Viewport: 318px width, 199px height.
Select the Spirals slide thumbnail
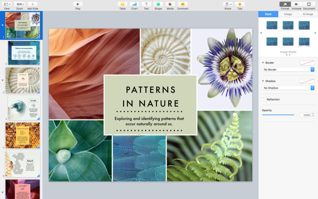click(x=23, y=80)
